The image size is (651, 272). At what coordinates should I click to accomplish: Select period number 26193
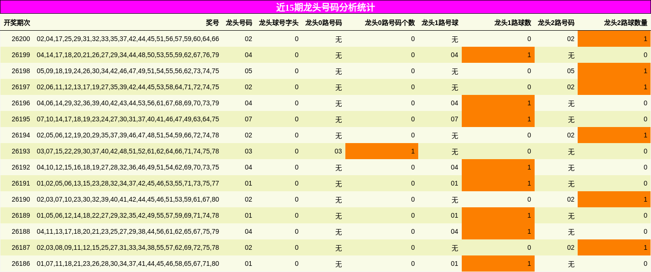point(21,151)
